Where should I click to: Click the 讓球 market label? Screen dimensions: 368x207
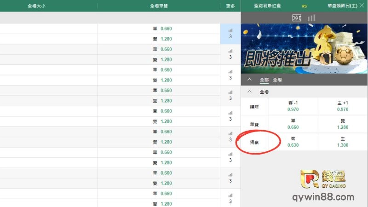[254, 107]
